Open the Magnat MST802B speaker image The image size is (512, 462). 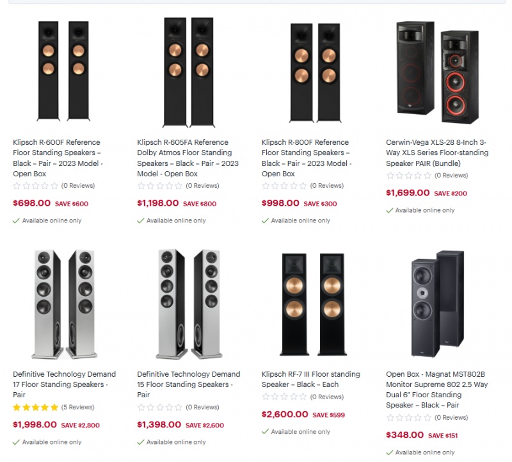click(x=438, y=304)
